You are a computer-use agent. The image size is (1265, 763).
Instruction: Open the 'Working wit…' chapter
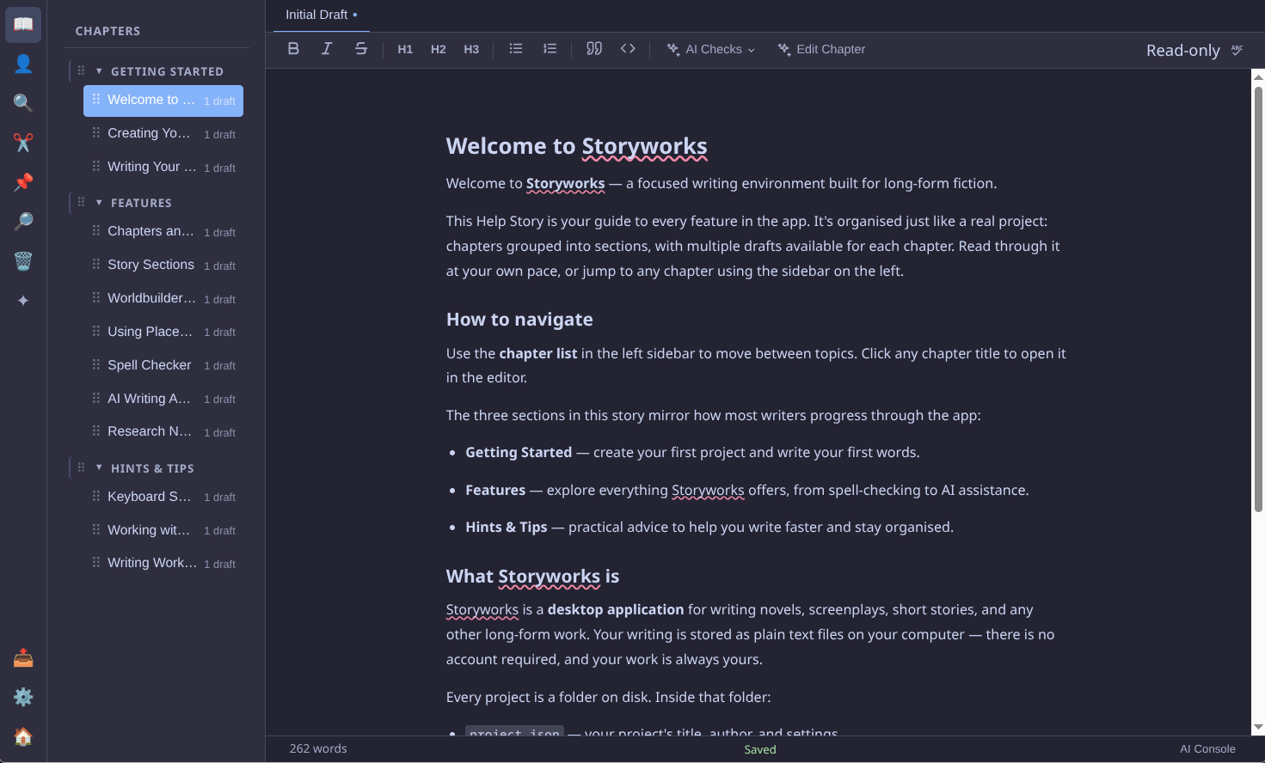click(163, 530)
